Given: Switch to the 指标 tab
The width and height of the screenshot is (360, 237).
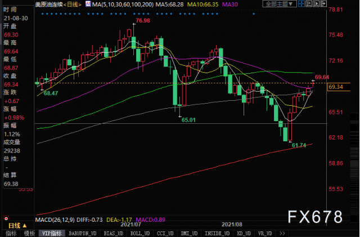Looking at the screenshot, I should 11,233.
